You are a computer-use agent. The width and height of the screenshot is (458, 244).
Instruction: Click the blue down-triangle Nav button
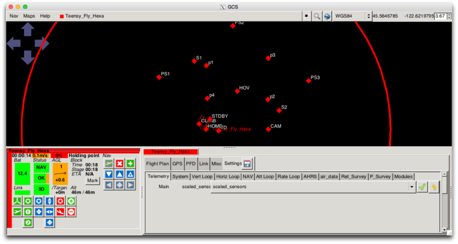pyautogui.click(x=109, y=174)
